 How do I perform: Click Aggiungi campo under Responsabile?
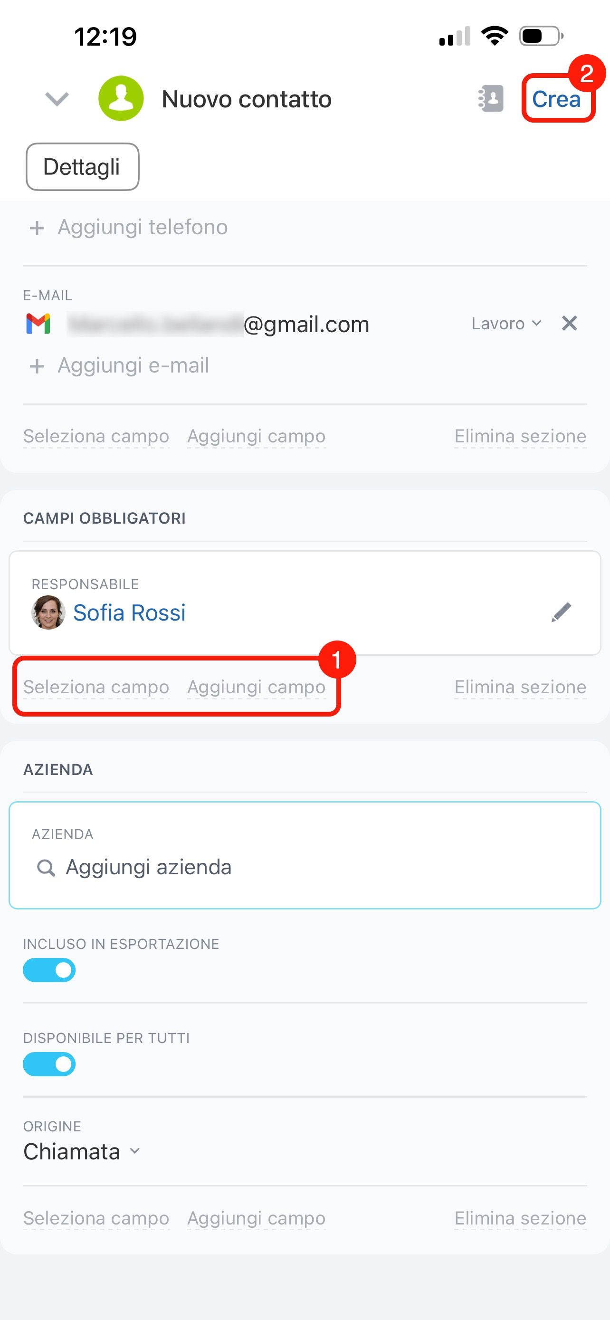[256, 687]
